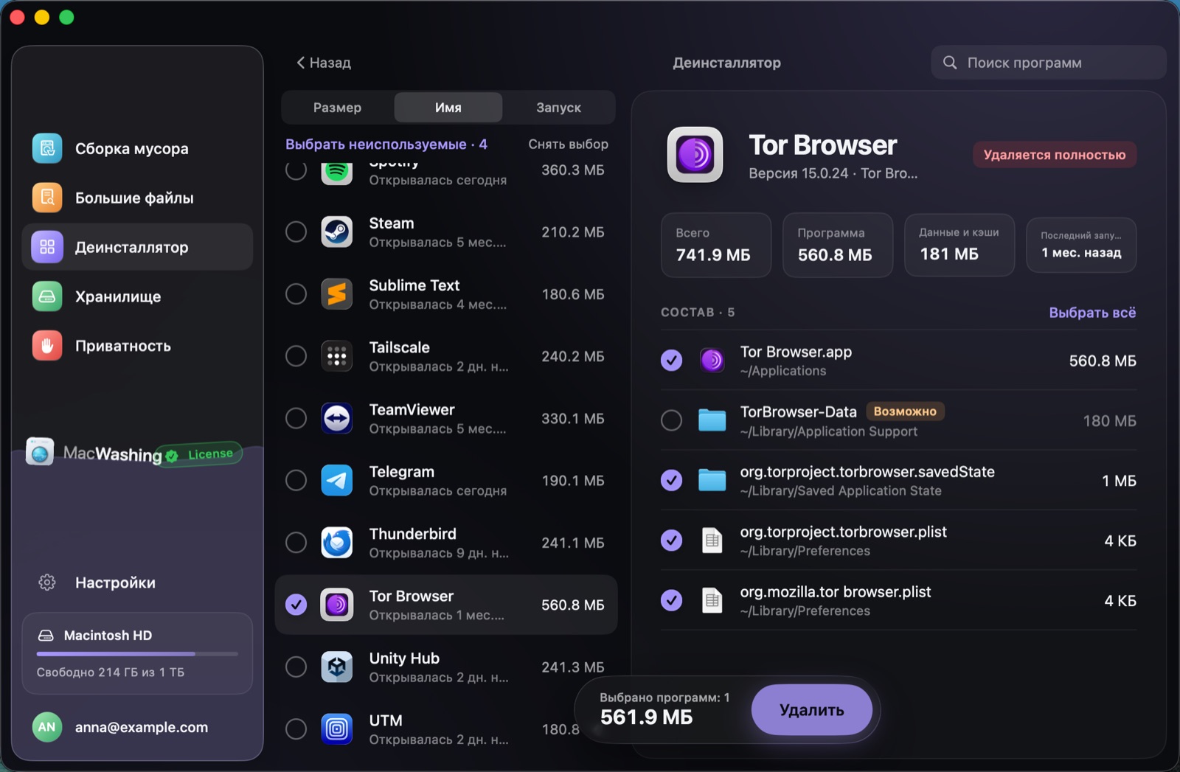
Task: Tick the Steam selection checkbox
Action: point(296,232)
